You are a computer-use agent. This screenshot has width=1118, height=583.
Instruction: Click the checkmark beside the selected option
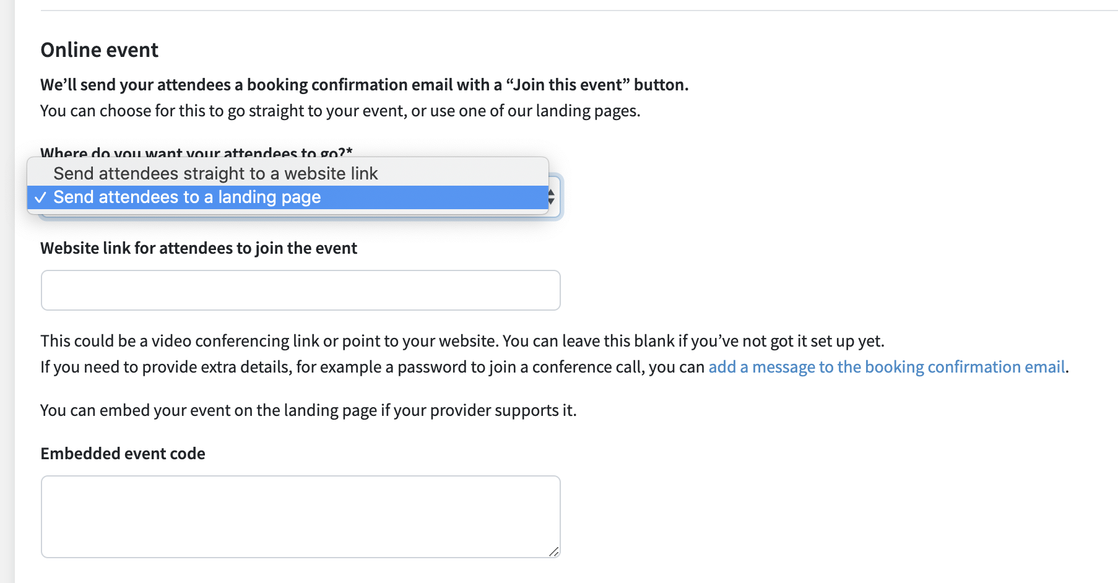point(40,198)
